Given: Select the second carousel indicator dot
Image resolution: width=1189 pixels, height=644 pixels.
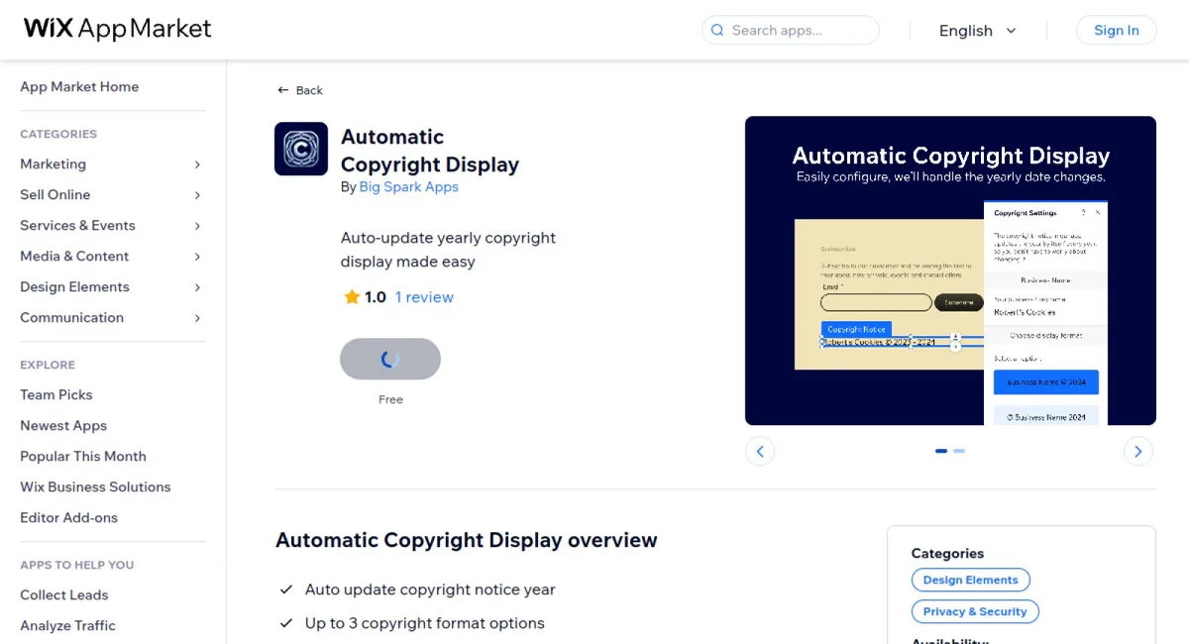Looking at the screenshot, I should tap(958, 451).
